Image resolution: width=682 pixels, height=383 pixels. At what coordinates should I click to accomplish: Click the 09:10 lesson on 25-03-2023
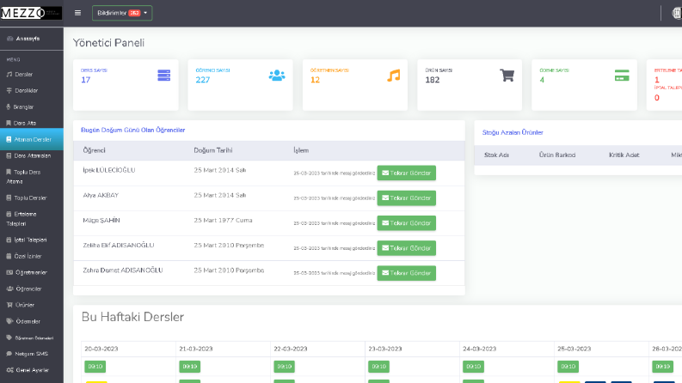[568, 367]
